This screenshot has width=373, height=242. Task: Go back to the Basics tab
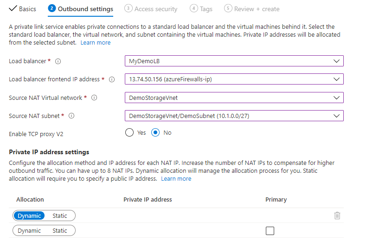tap(23, 9)
